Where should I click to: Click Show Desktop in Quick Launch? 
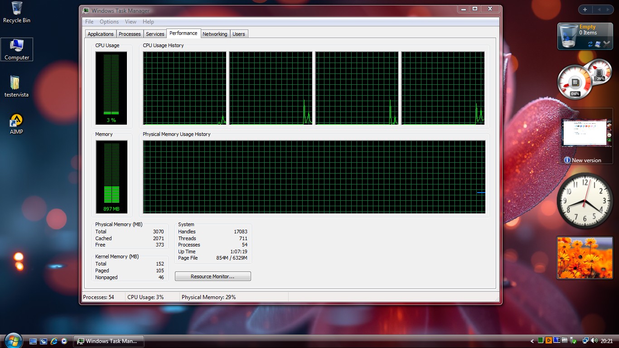(33, 341)
